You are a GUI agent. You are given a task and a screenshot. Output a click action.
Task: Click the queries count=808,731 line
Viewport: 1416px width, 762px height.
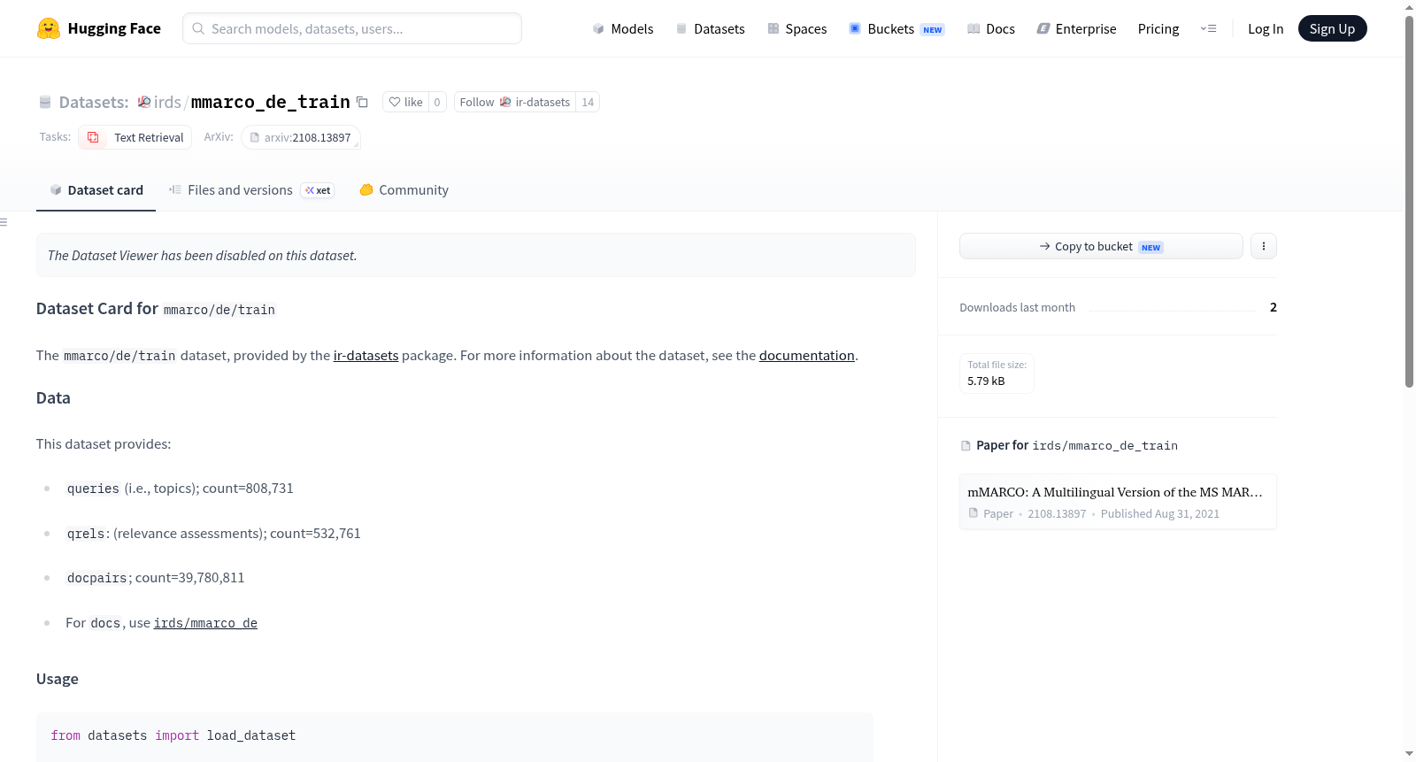pos(180,489)
